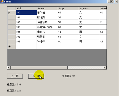The image size is (119, 96).
Task: Click the row header of row 100
Action: point(12,13)
